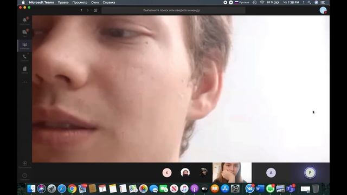This screenshot has height=195, width=347.
Task: Select participant avatar labeled A
Action: [271, 173]
